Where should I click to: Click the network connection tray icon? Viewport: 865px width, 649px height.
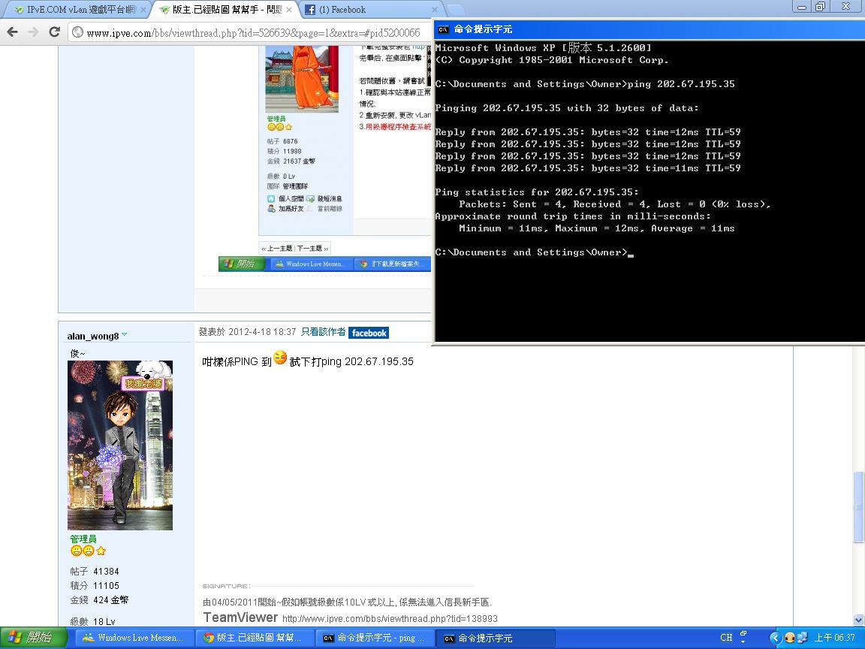[x=802, y=638]
